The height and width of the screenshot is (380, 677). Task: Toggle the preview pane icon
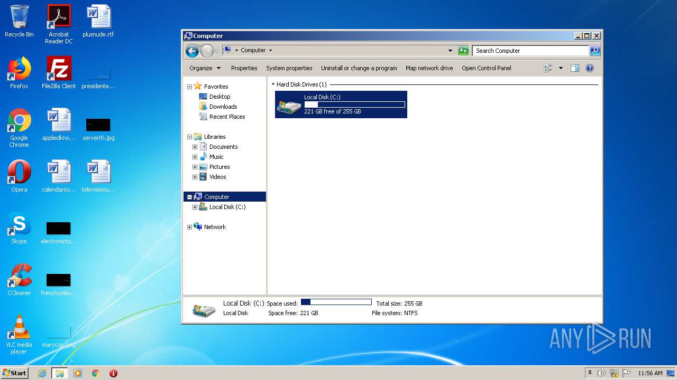click(575, 68)
